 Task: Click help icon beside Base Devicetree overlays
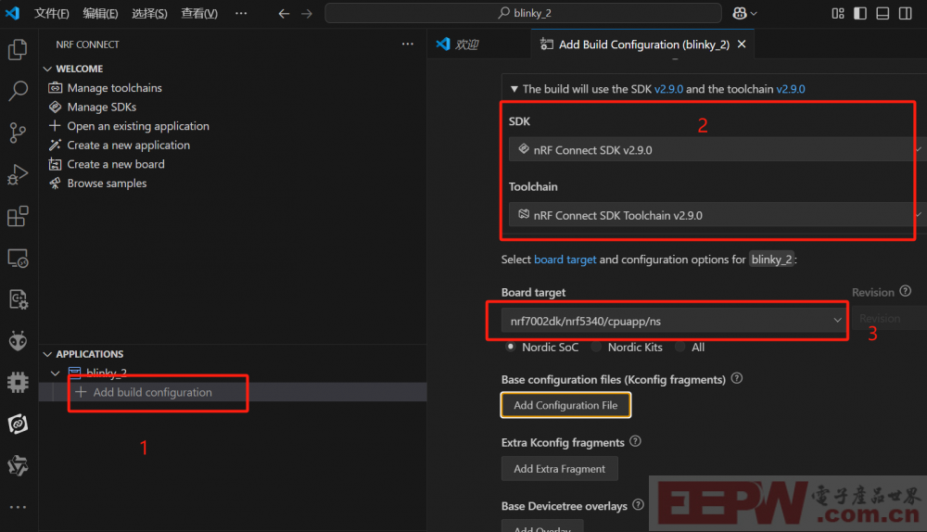pos(638,505)
